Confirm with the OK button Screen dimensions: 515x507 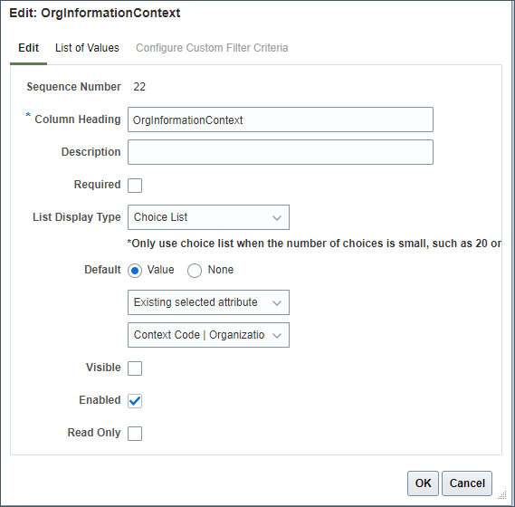point(423,483)
